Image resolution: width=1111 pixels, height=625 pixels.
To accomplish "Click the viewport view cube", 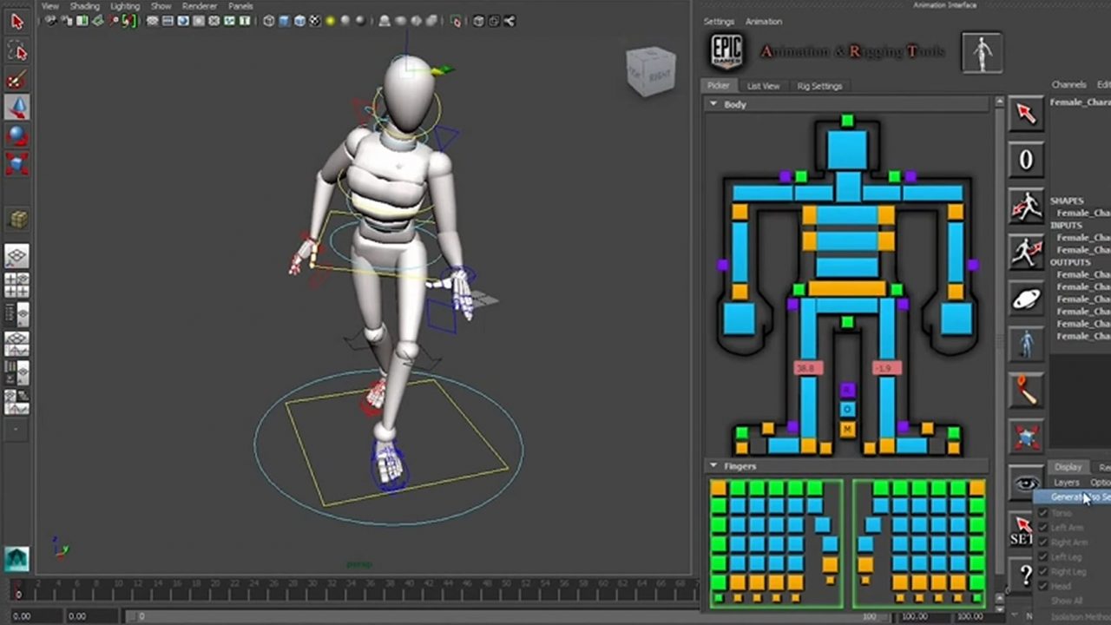I will tap(650, 71).
